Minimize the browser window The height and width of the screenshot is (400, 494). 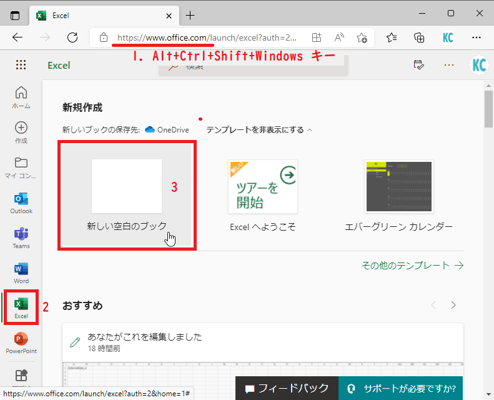point(422,13)
